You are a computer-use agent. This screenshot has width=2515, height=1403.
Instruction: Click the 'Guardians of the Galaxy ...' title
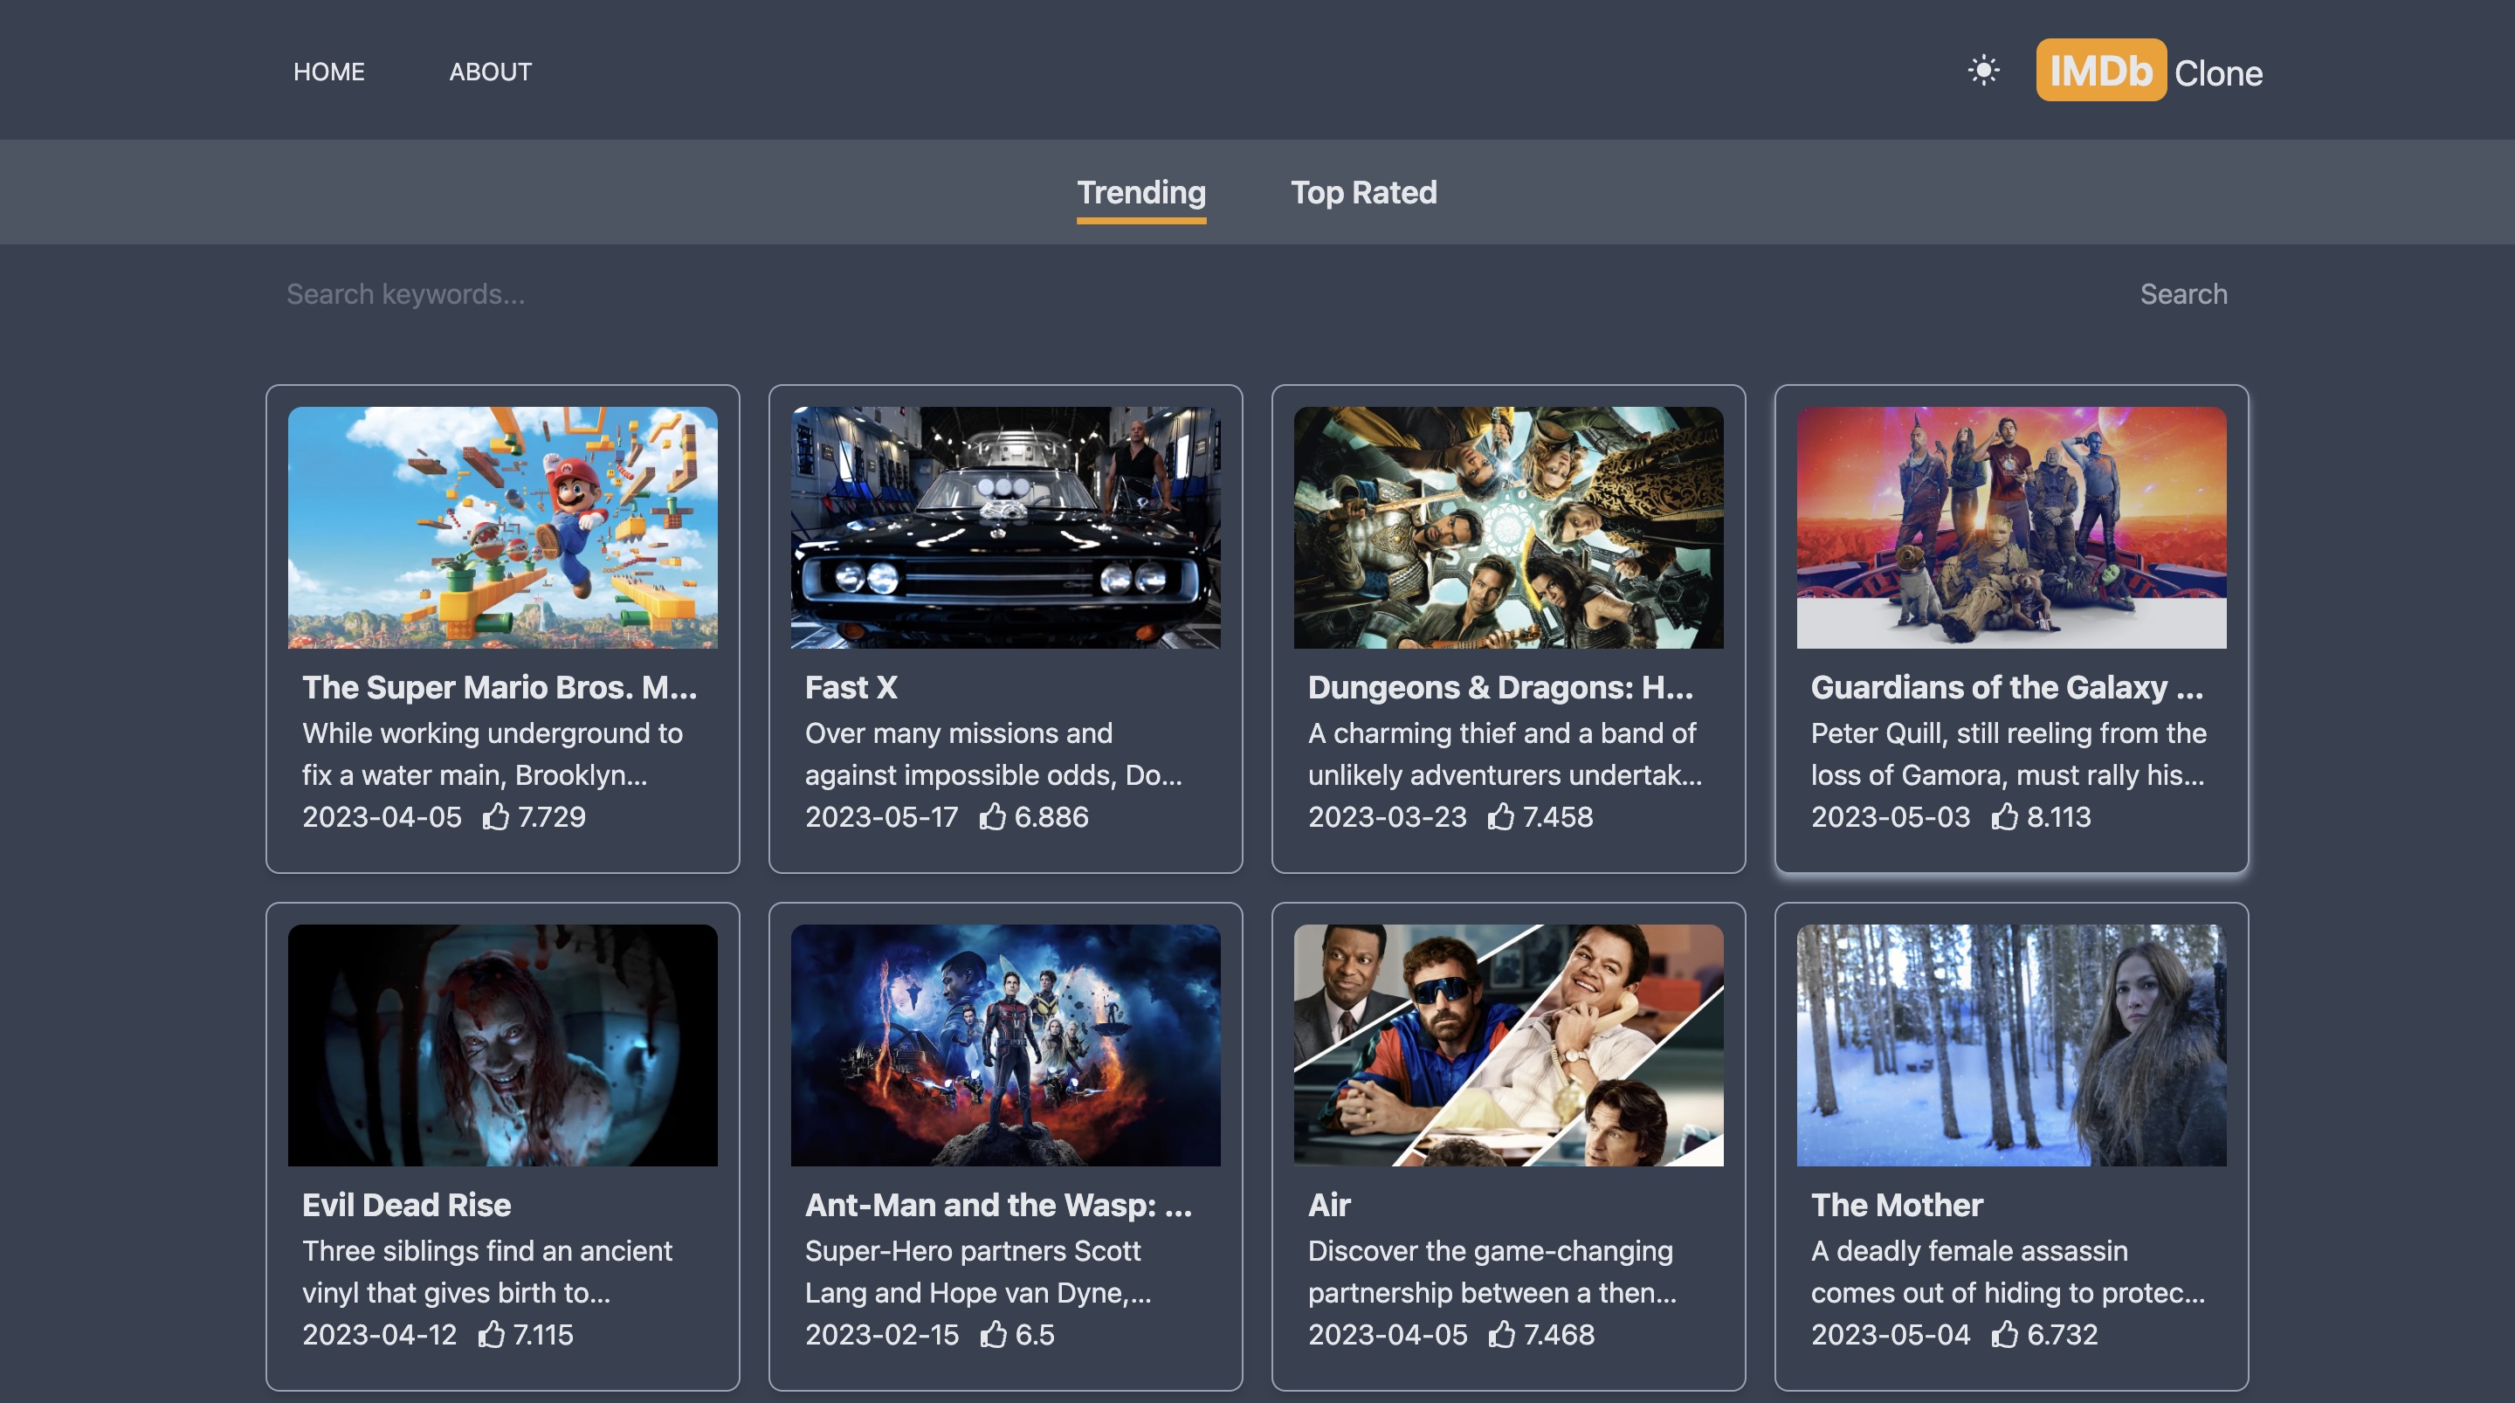2008,687
